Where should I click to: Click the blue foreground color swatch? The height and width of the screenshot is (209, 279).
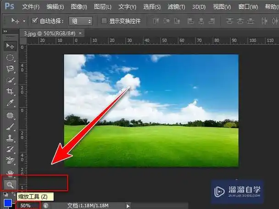click(x=8, y=203)
